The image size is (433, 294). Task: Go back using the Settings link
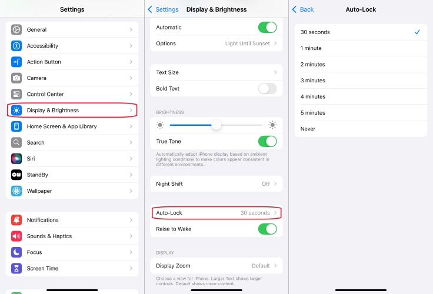tap(163, 9)
